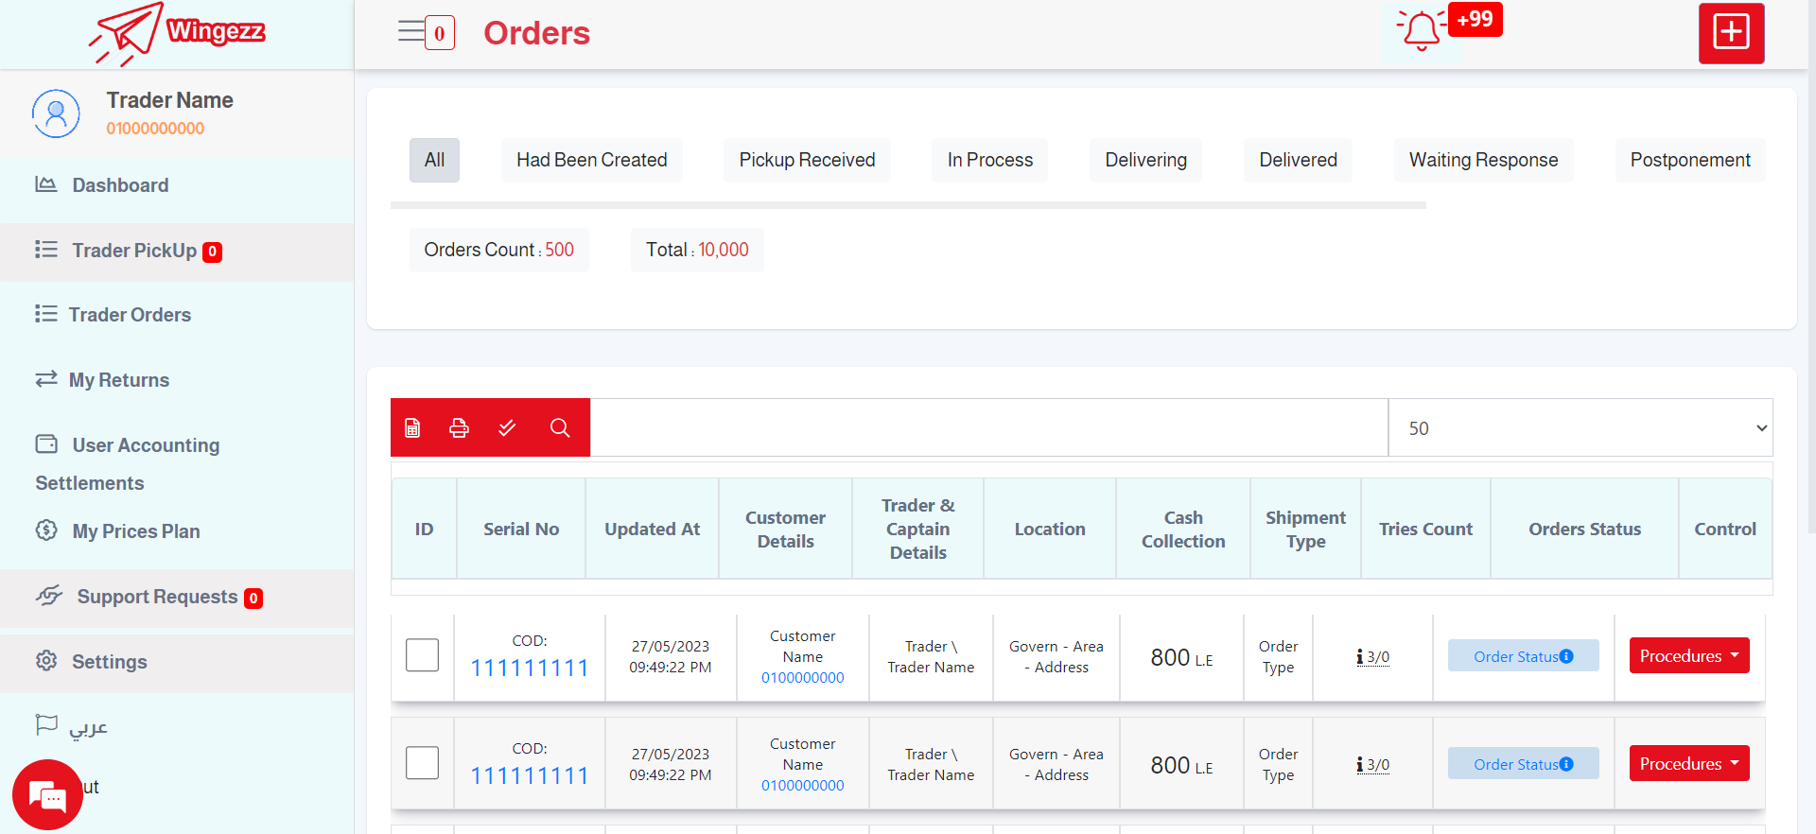Switch to the Delivering tab
The height and width of the screenshot is (834, 1816).
pyautogui.click(x=1145, y=160)
